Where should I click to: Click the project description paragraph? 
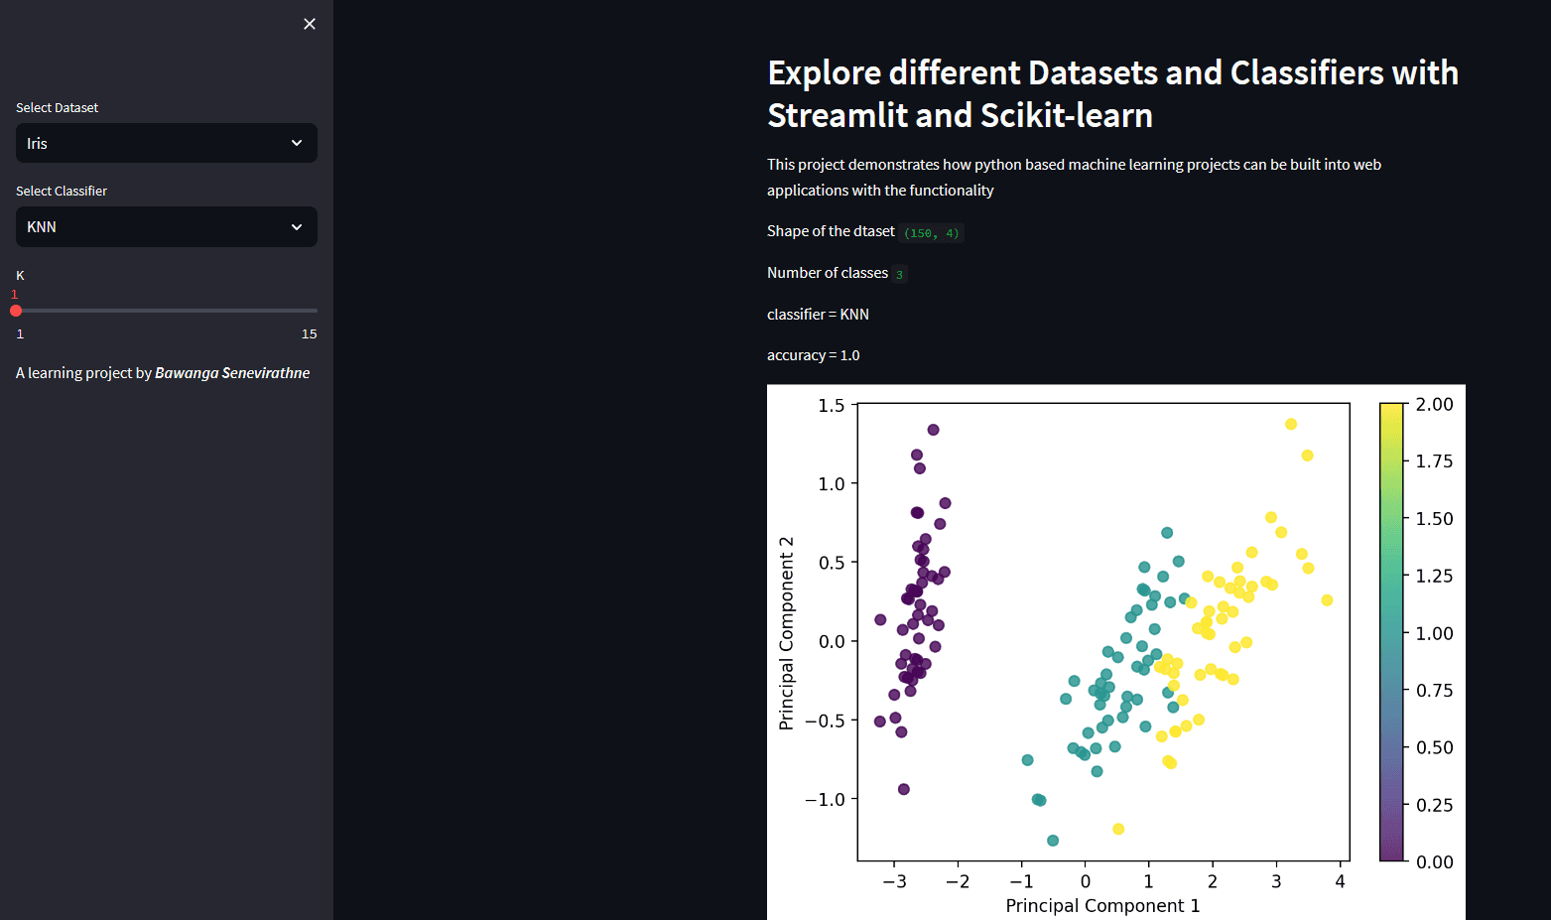coord(1074,177)
